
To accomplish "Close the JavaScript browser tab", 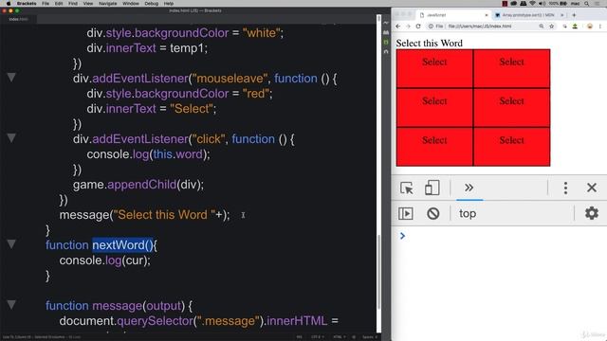I will (x=487, y=15).
